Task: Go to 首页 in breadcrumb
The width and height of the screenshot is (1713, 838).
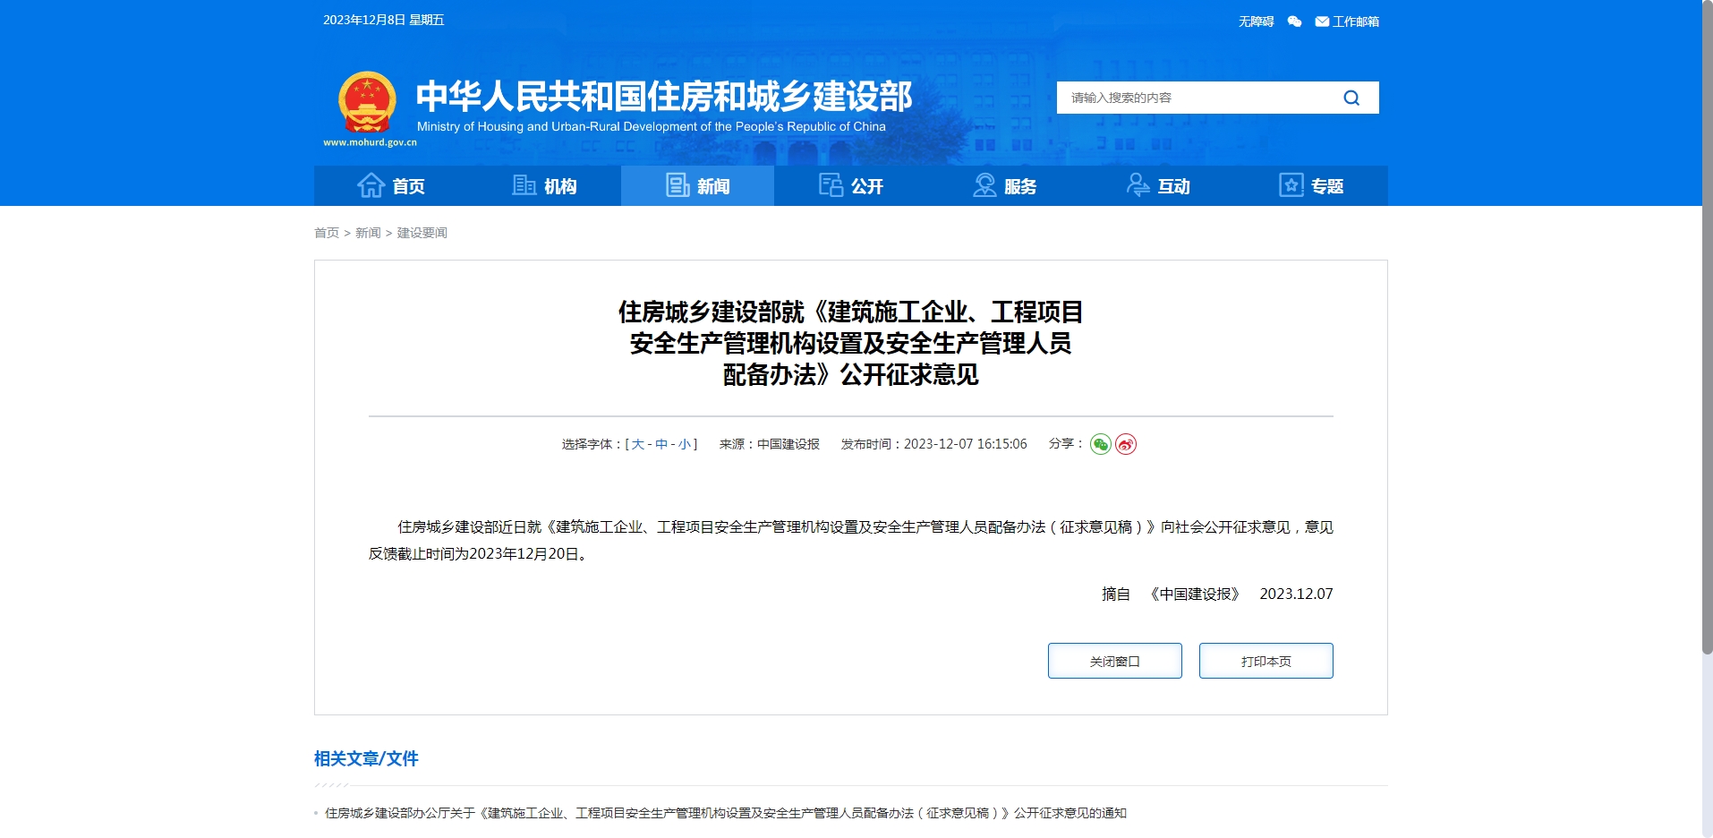Action: point(327,233)
